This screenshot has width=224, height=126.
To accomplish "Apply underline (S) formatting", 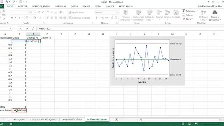I will click(x=20, y=18).
